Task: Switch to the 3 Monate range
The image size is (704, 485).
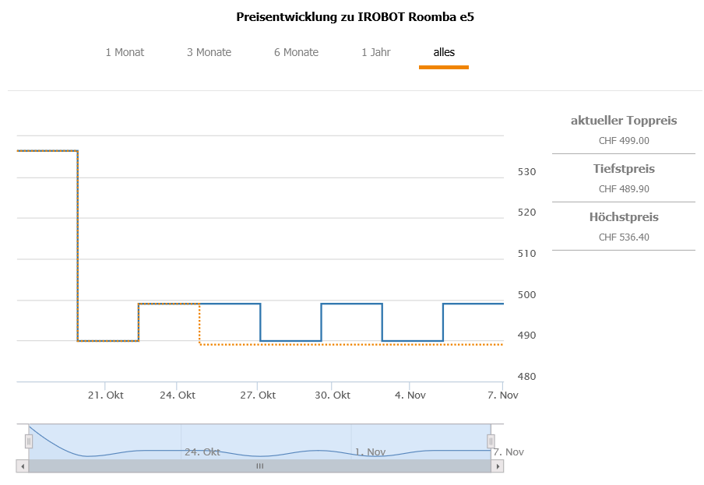Action: point(209,53)
